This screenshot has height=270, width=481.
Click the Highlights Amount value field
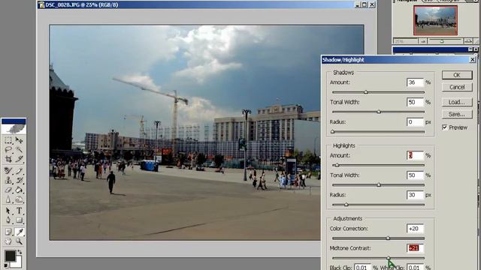pos(415,155)
